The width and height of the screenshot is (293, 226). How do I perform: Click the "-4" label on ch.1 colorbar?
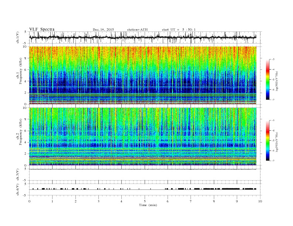click(x=273, y=69)
